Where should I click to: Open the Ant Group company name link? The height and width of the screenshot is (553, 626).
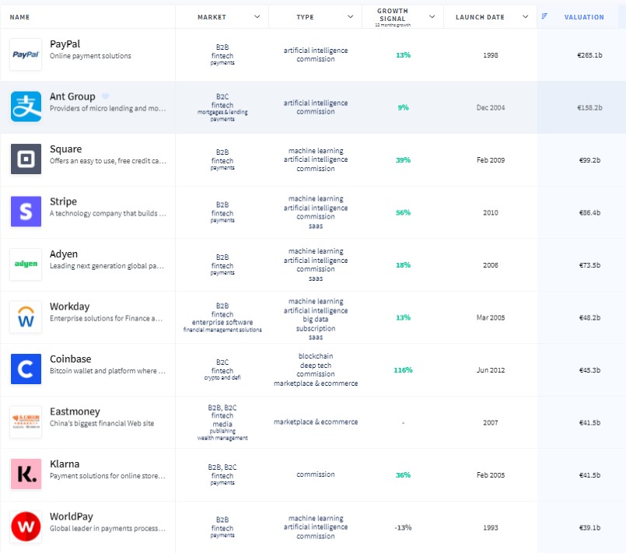click(x=72, y=96)
